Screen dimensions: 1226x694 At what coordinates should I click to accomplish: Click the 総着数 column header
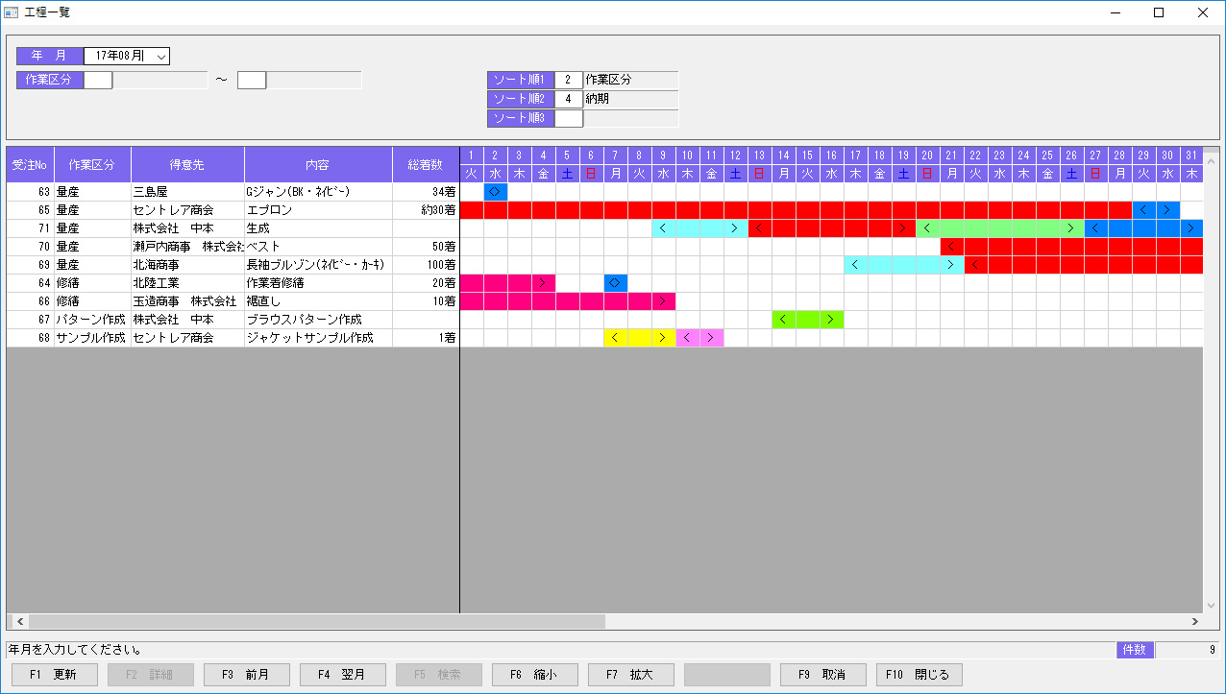coord(426,164)
